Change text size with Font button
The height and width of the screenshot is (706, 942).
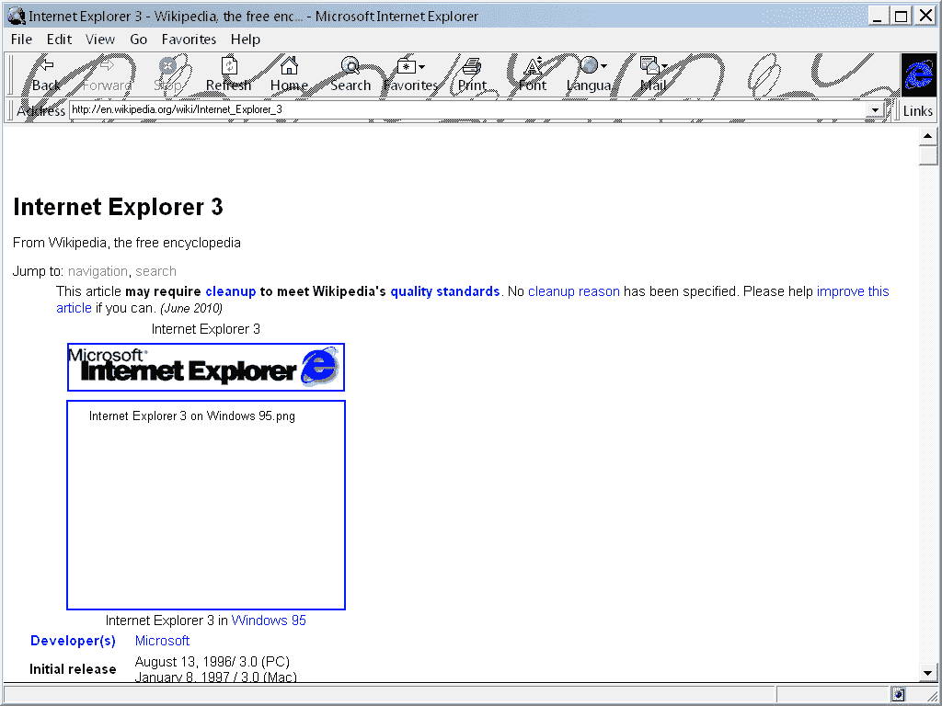pos(533,74)
